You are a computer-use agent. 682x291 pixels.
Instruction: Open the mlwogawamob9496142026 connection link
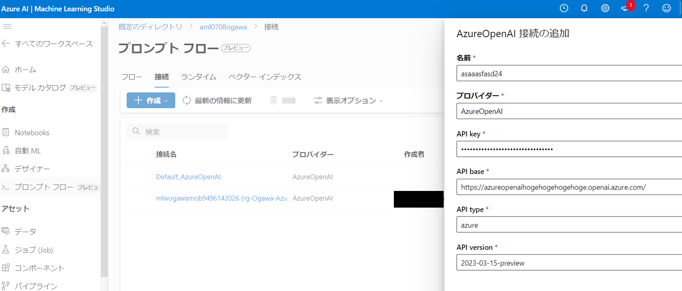221,198
